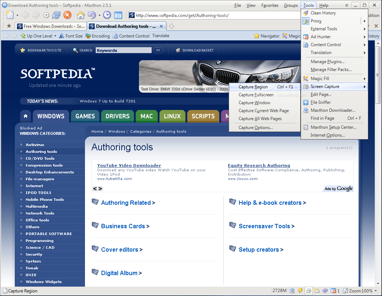The image size is (382, 296).
Task: Expand the Ad Hunter submenu
Action: pyautogui.click(x=364, y=37)
